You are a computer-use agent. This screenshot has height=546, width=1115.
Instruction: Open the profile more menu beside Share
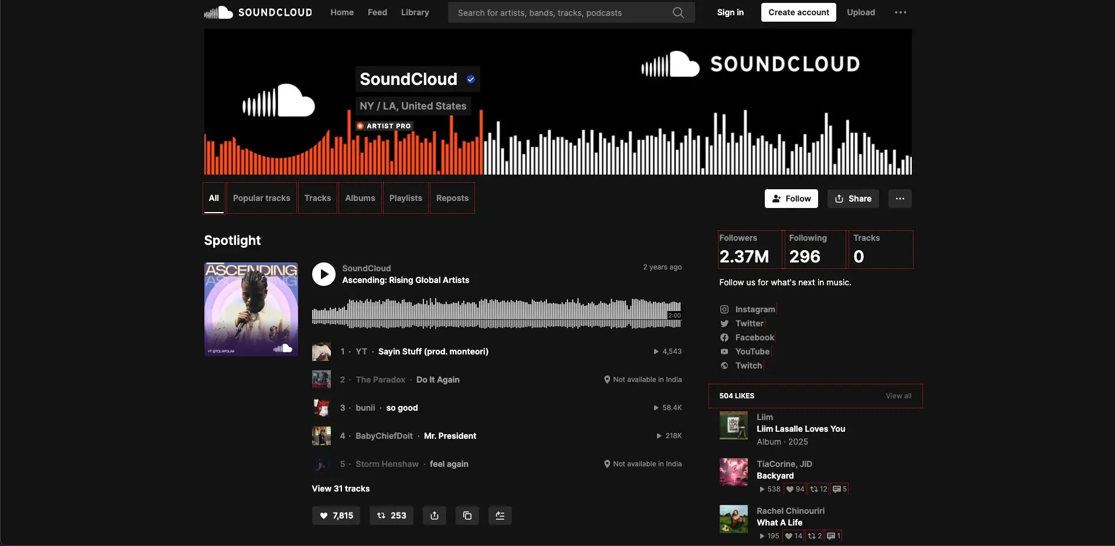899,199
